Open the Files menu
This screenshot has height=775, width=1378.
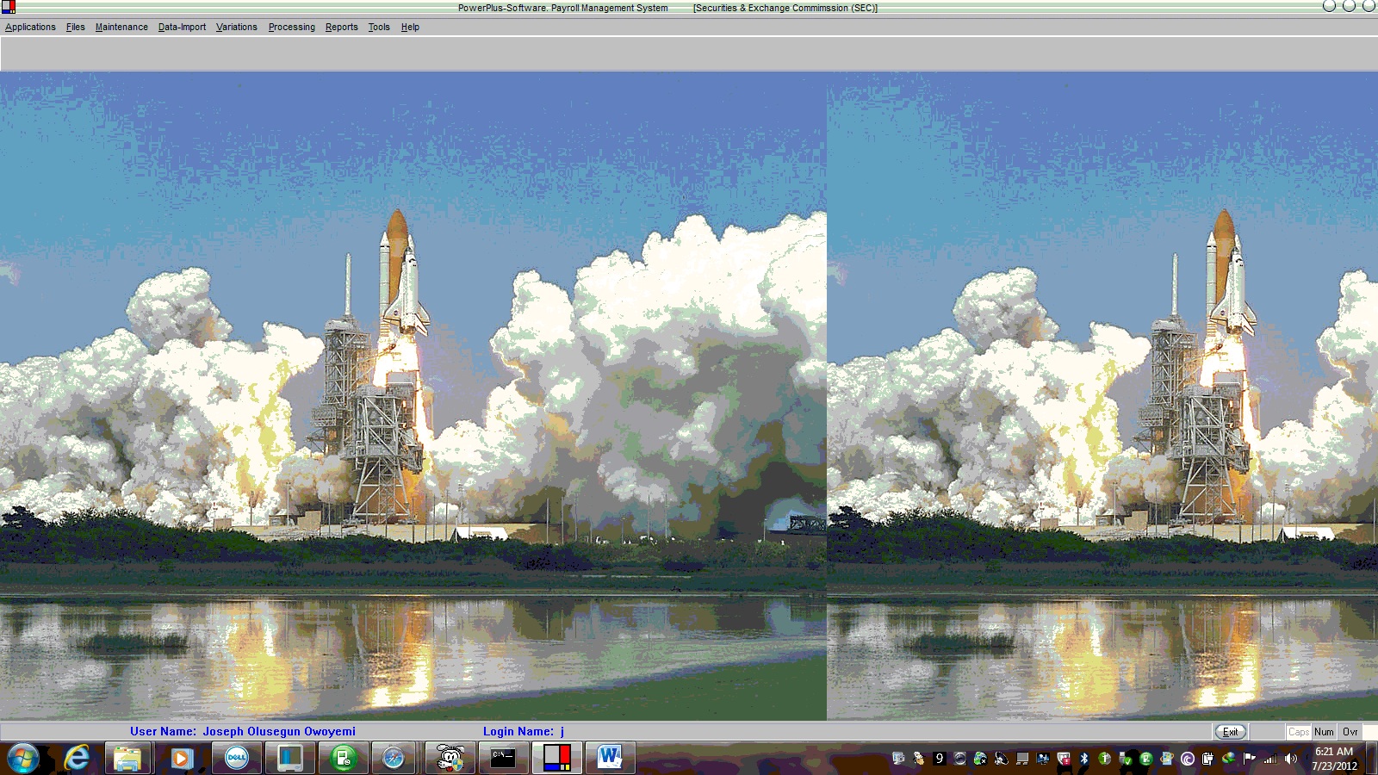(76, 27)
